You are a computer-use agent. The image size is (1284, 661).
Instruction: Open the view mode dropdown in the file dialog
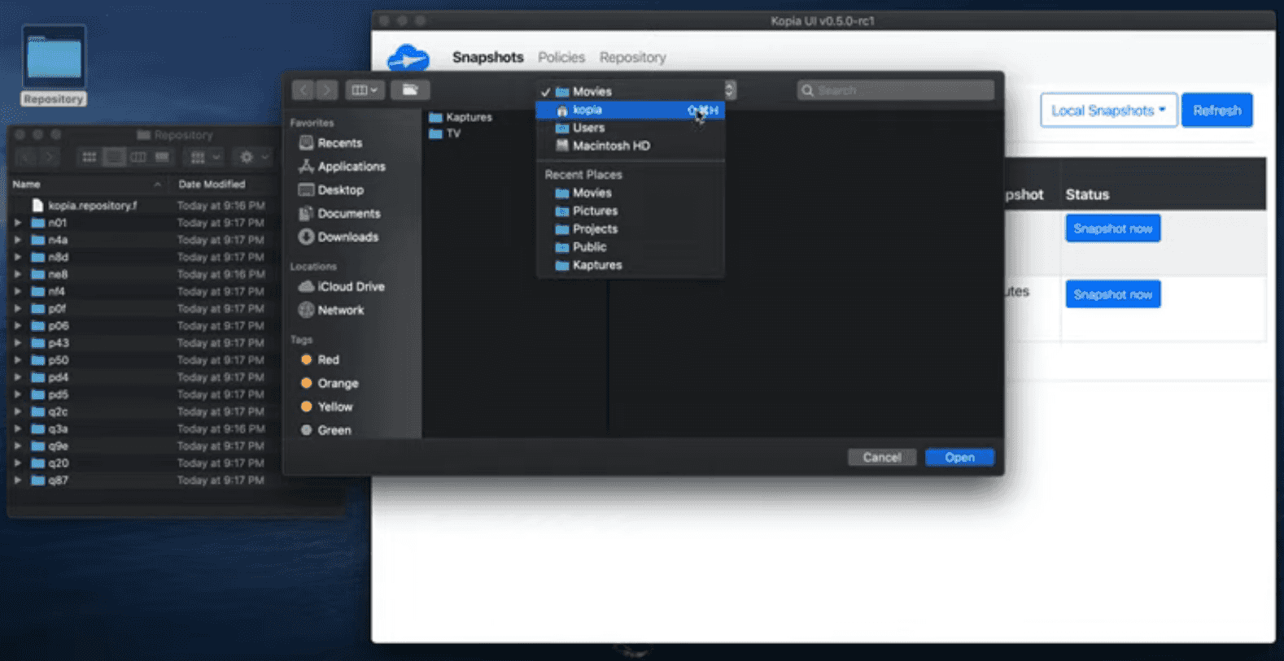(x=364, y=90)
